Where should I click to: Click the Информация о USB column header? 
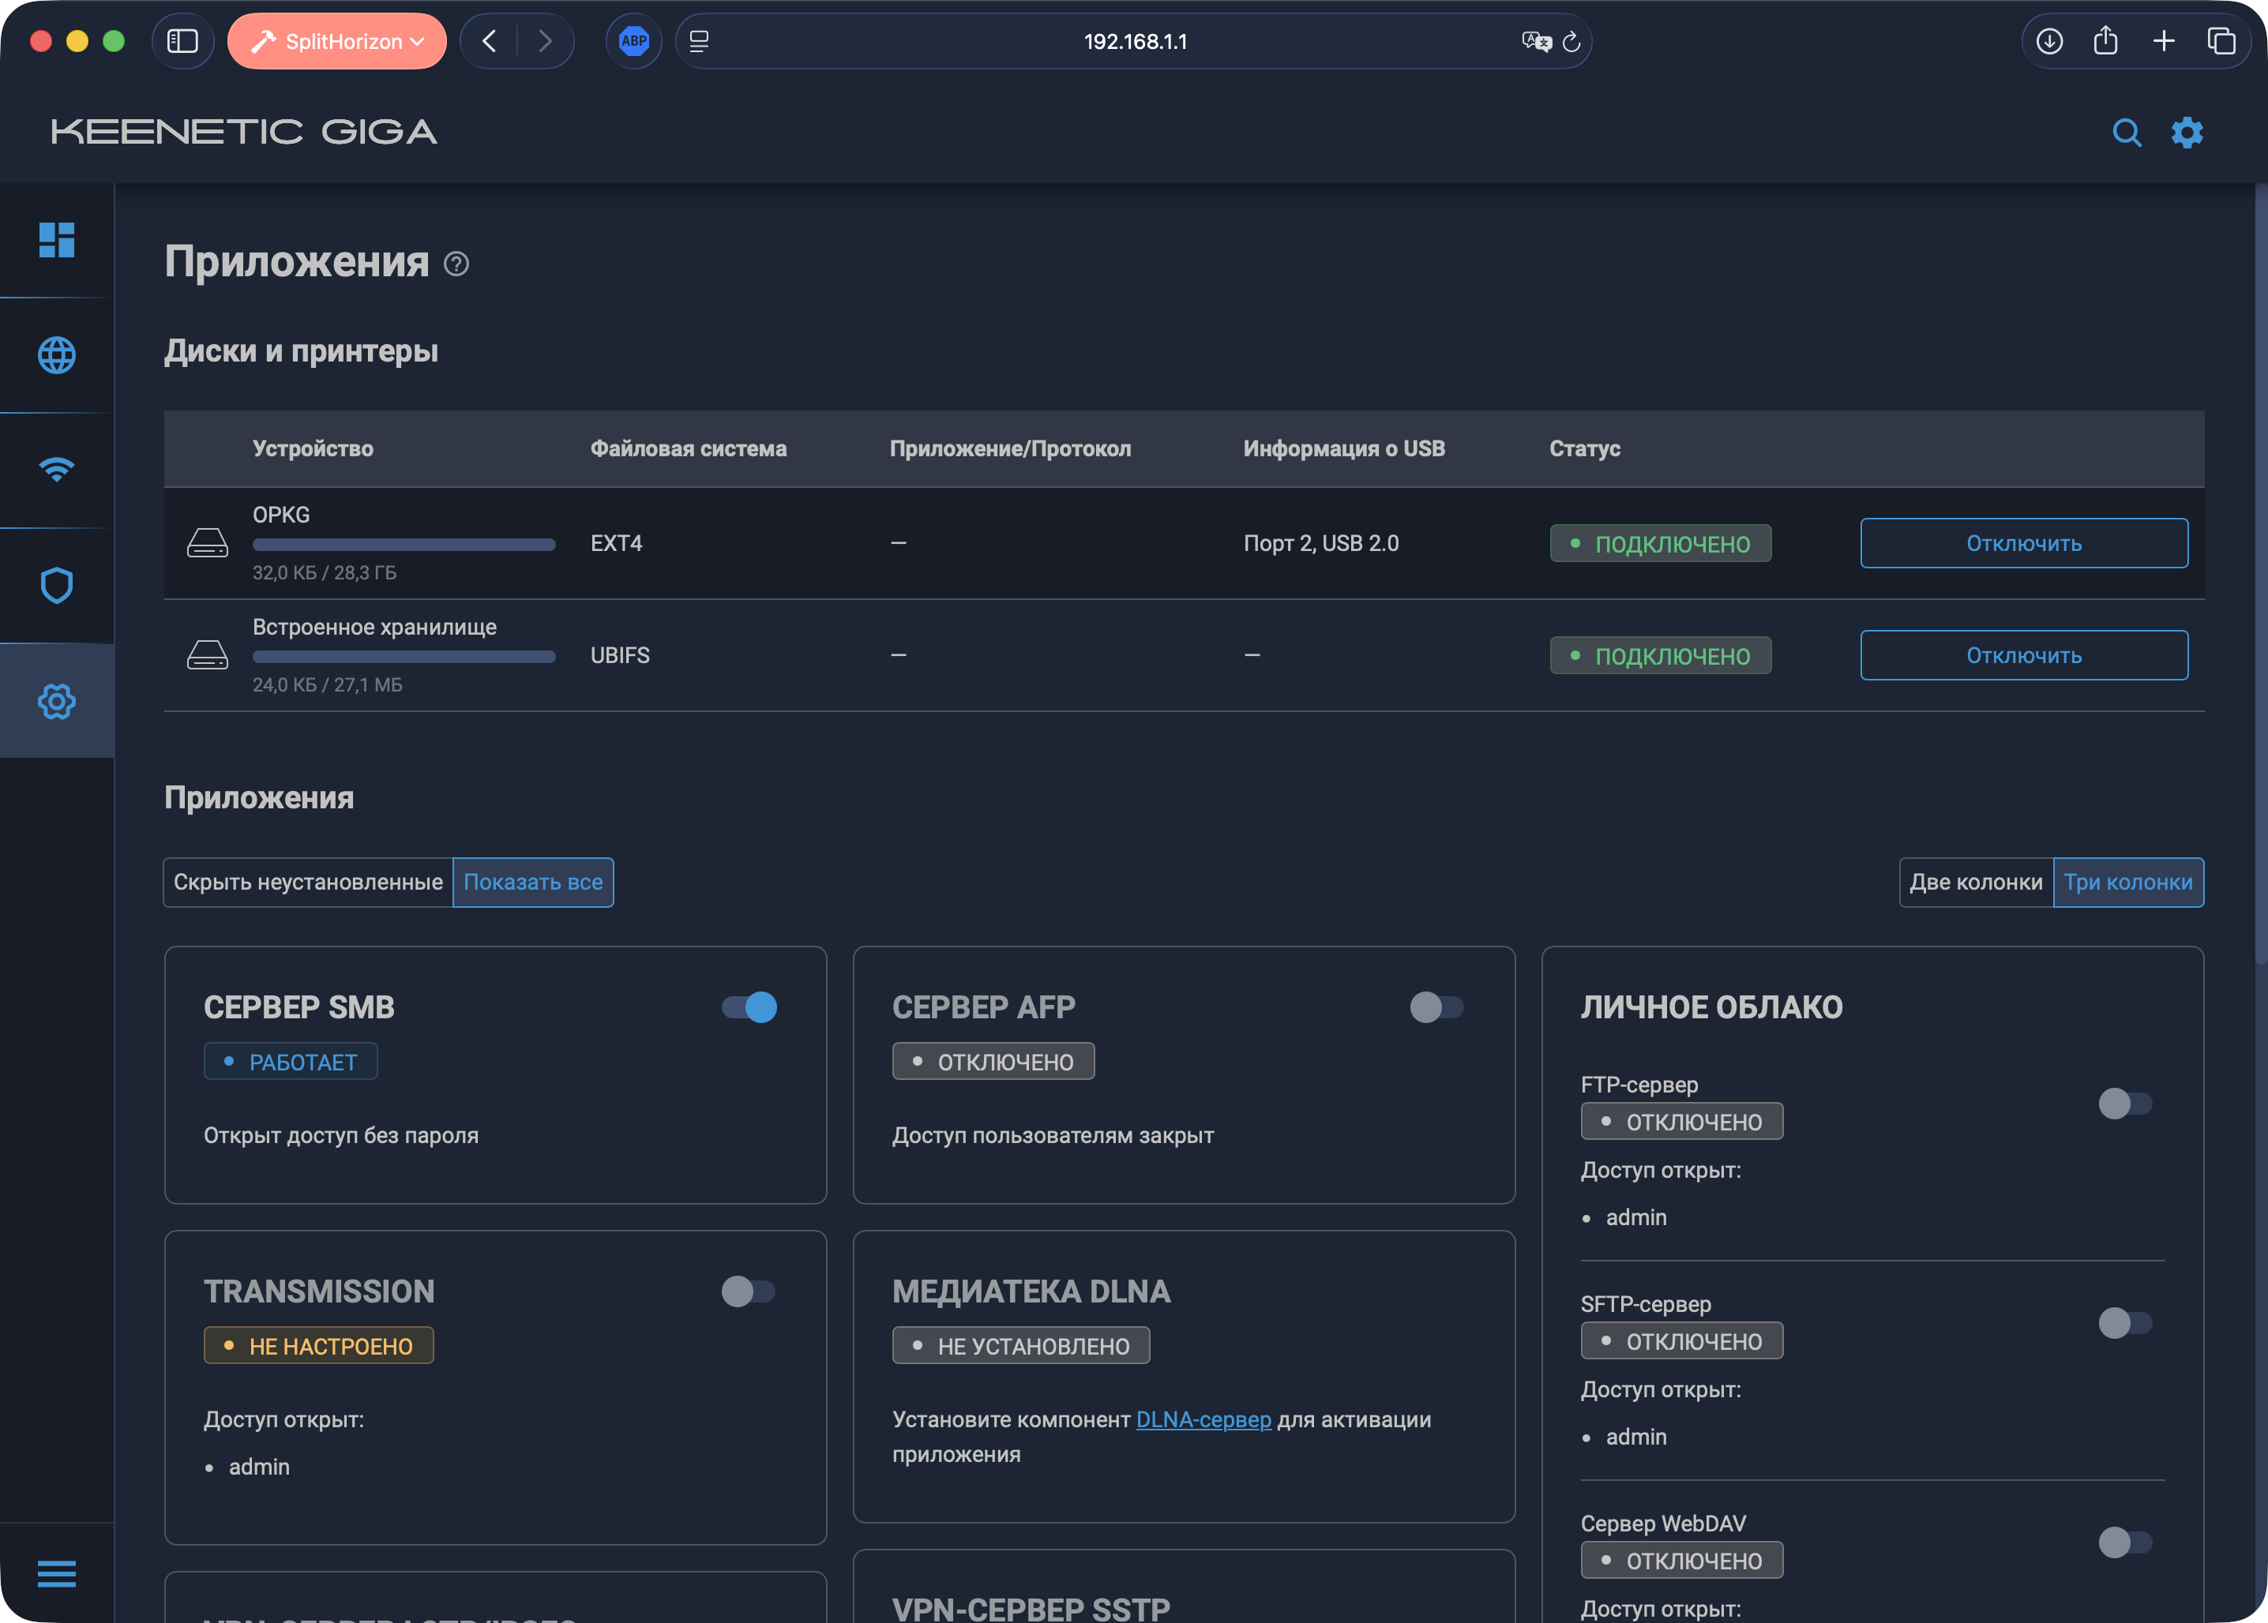point(1343,448)
